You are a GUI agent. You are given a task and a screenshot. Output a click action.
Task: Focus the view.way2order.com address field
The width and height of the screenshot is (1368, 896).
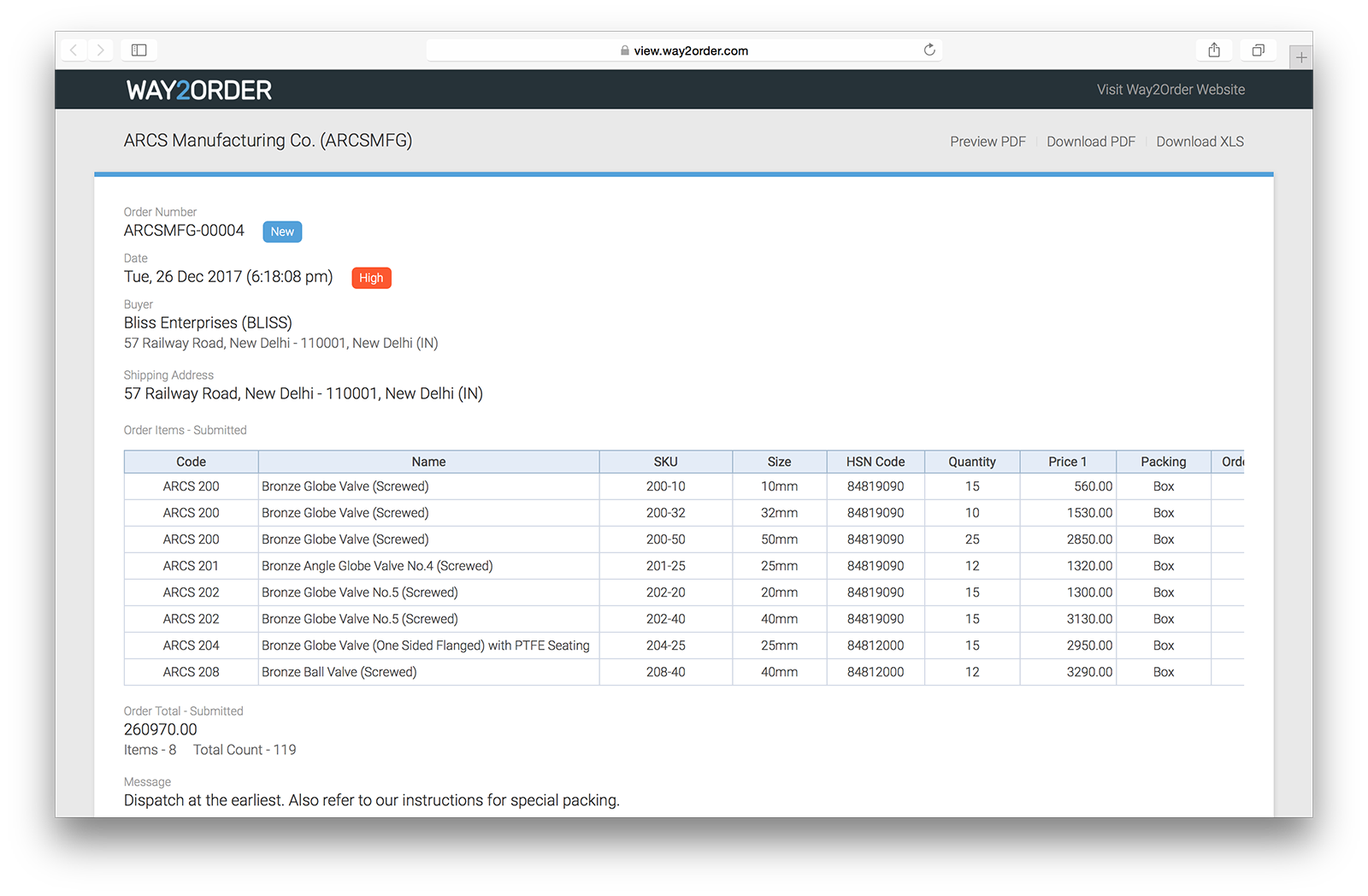(684, 50)
